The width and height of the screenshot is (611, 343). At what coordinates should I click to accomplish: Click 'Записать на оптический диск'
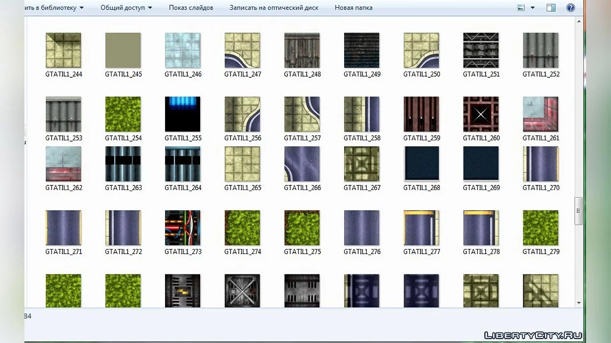point(274,8)
